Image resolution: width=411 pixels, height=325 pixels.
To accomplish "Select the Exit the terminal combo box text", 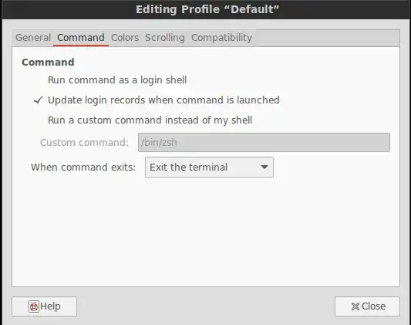I will (x=188, y=167).
